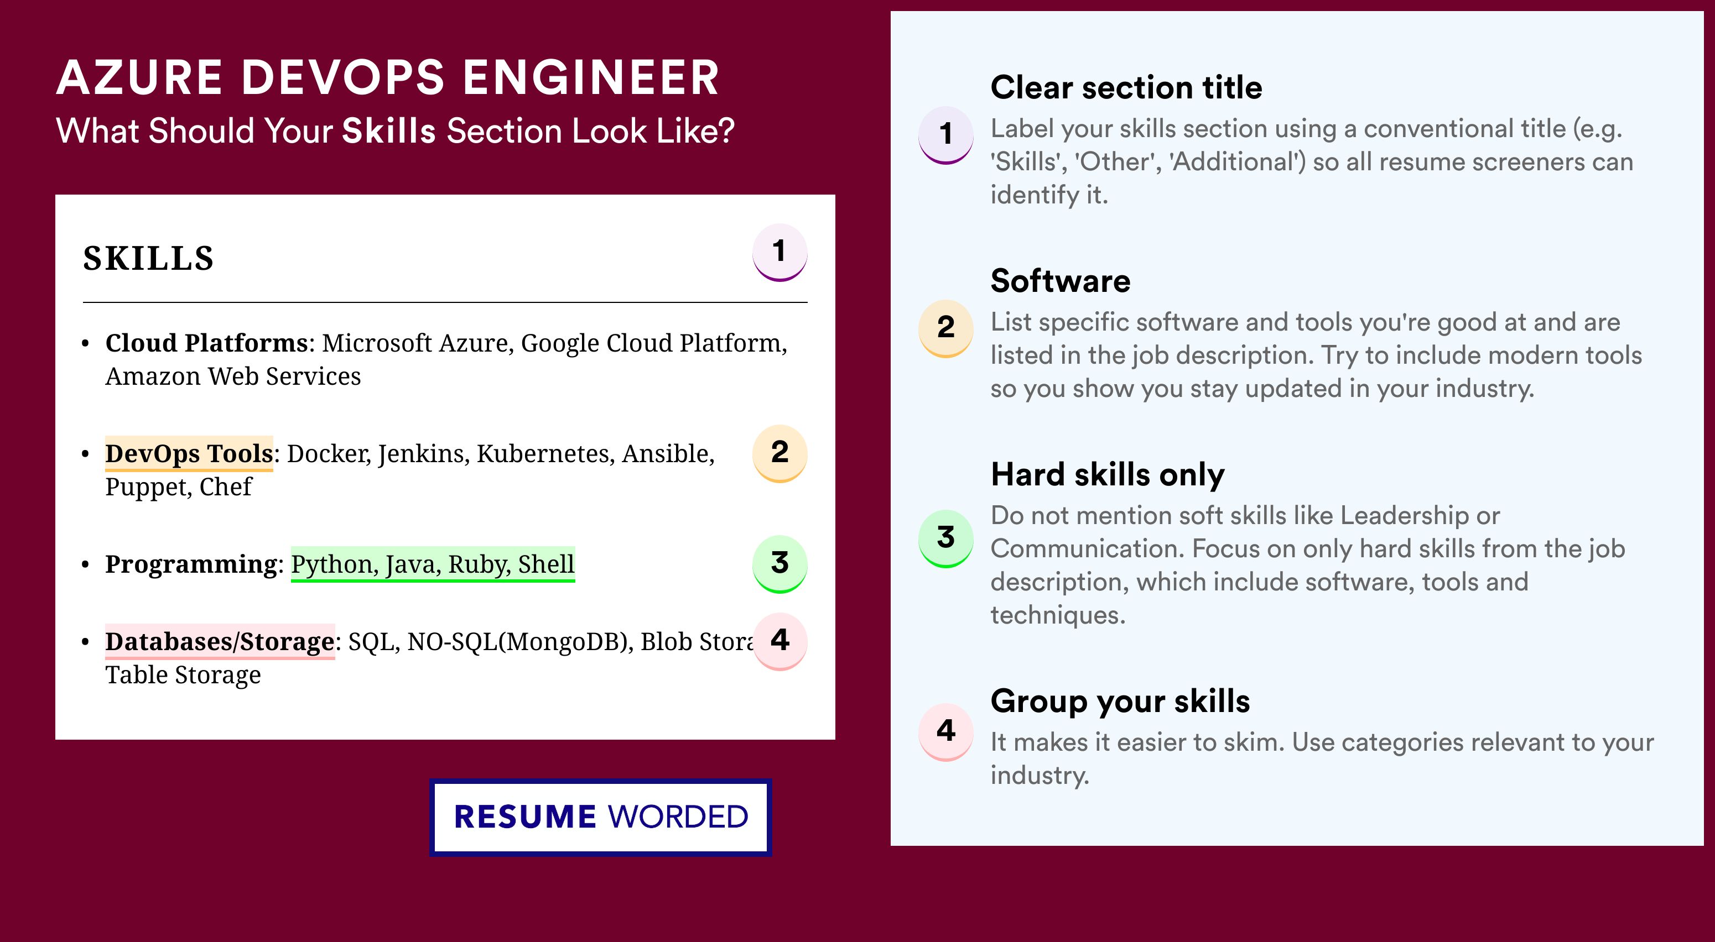Click the pink highlighted Databases/Storage label
1715x942 pixels.
220,641
